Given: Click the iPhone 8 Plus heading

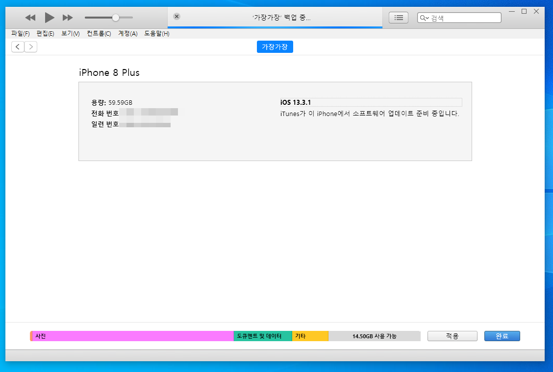Looking at the screenshot, I should (109, 72).
